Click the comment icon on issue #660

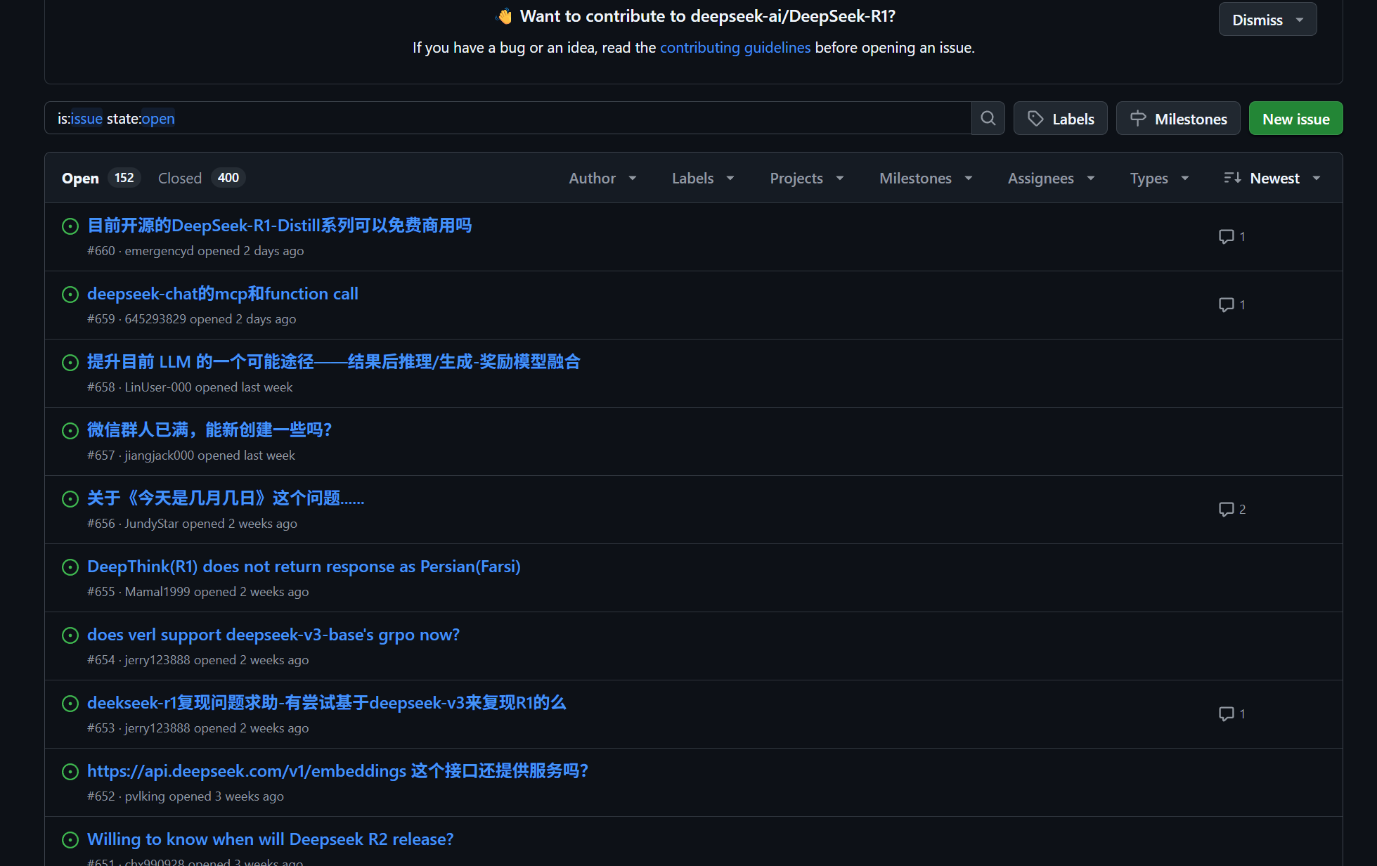(x=1227, y=237)
